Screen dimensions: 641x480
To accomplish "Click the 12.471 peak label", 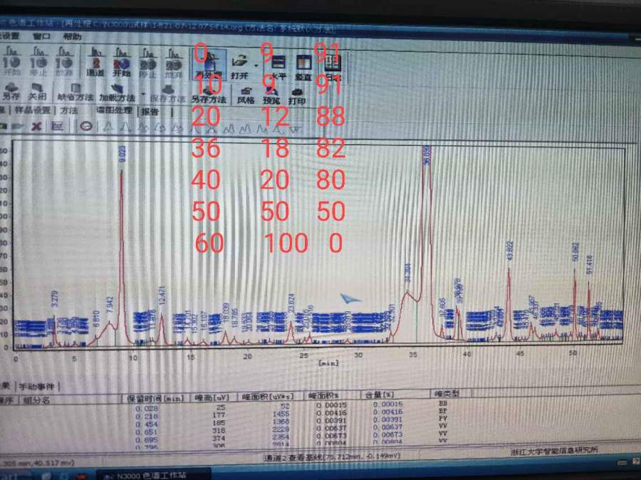I will click(162, 296).
